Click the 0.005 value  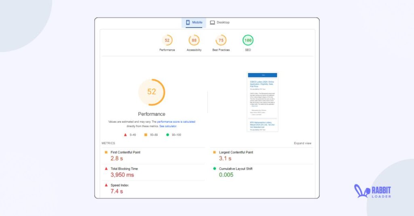point(226,175)
